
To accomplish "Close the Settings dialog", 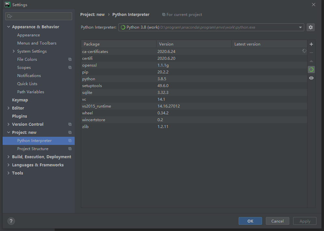I will pos(314,5).
